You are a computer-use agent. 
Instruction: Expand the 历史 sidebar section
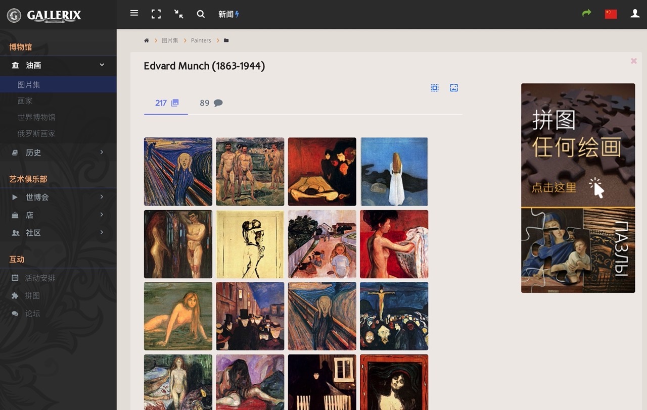point(58,152)
